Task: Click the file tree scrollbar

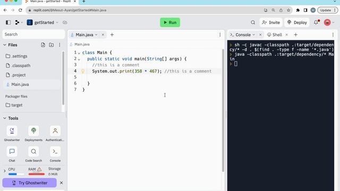Action: (x=63, y=78)
